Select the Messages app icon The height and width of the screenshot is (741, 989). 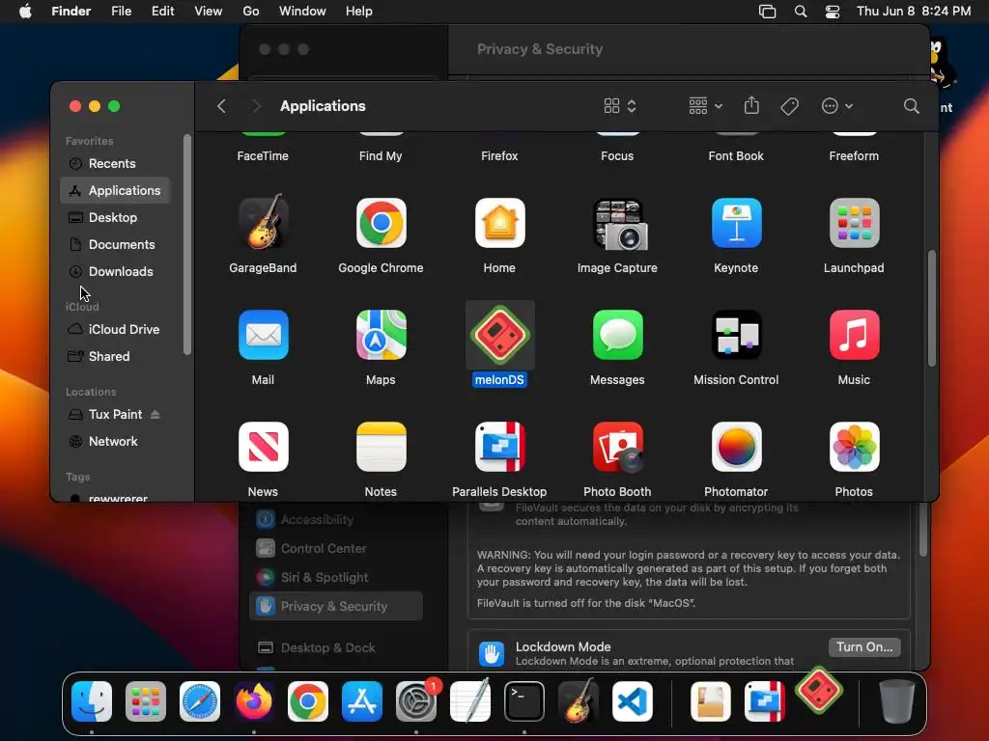click(x=617, y=335)
